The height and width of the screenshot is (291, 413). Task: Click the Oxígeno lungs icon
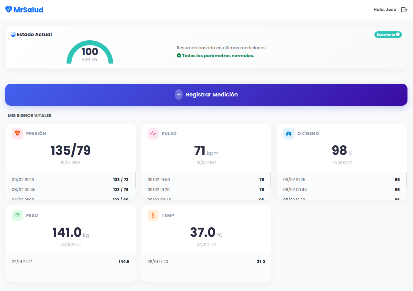coord(289,134)
